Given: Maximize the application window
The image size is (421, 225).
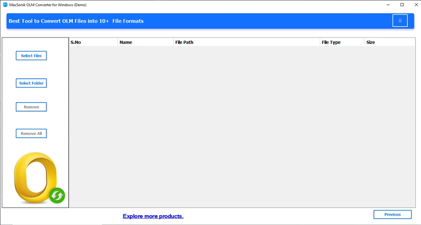Looking at the screenshot, I should pyautogui.click(x=402, y=5).
